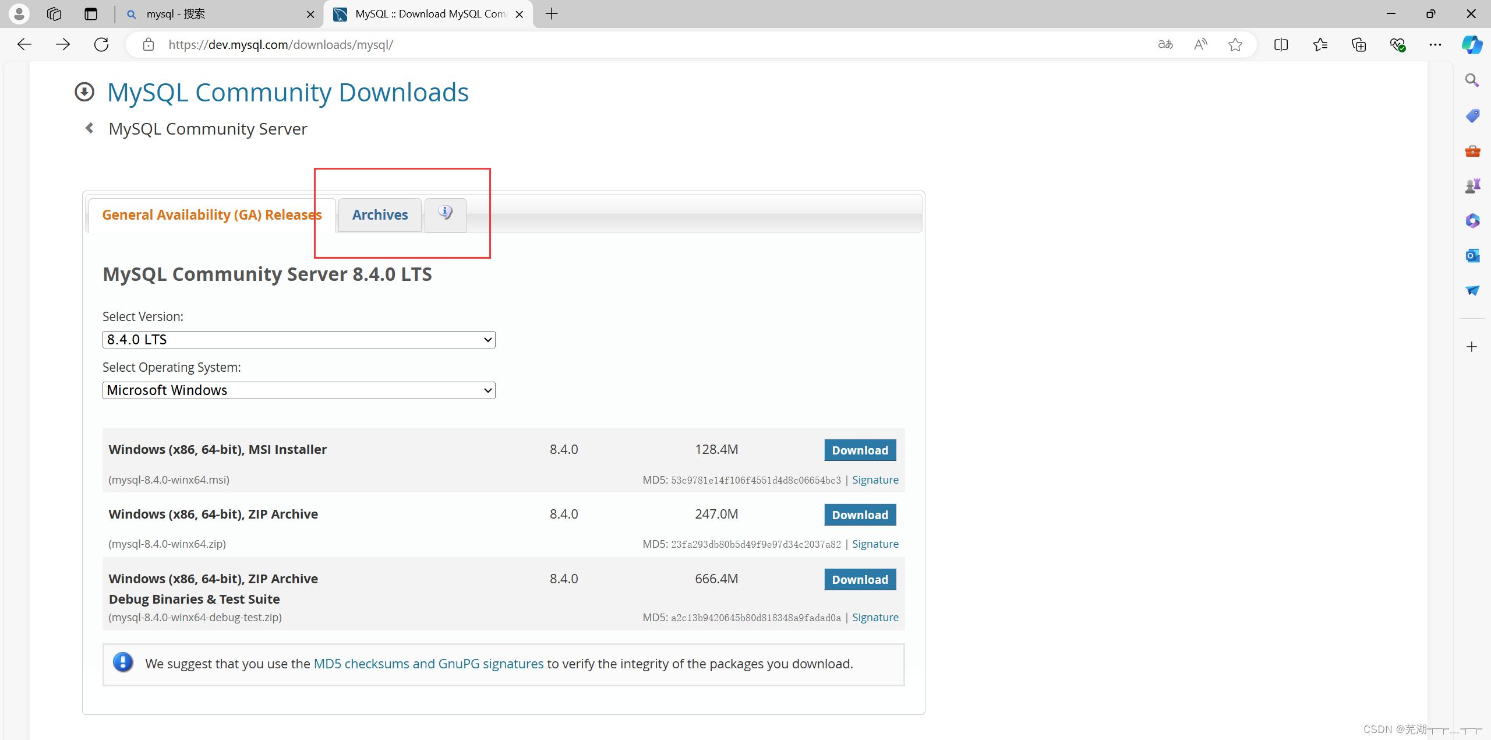Open Signature link for debug-test zip

(x=875, y=617)
